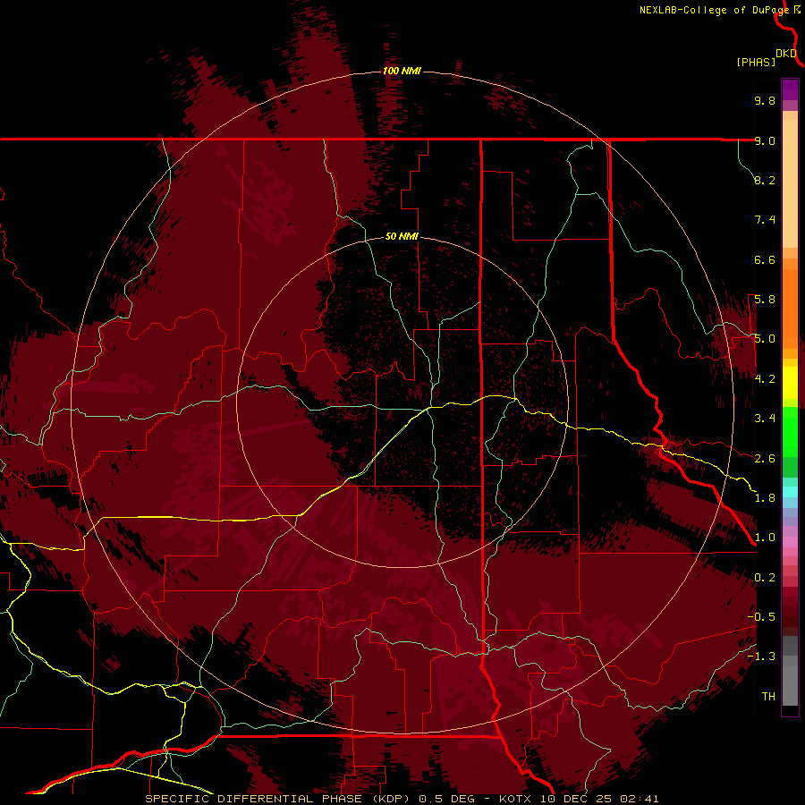This screenshot has height=805, width=805.
Task: Click the purple top segment of the color bar
Action: pos(790,90)
